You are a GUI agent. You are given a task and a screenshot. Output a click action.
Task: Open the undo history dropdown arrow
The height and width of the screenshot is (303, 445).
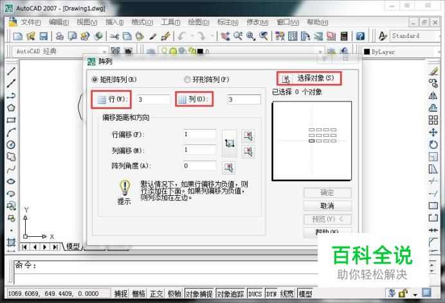point(192,36)
